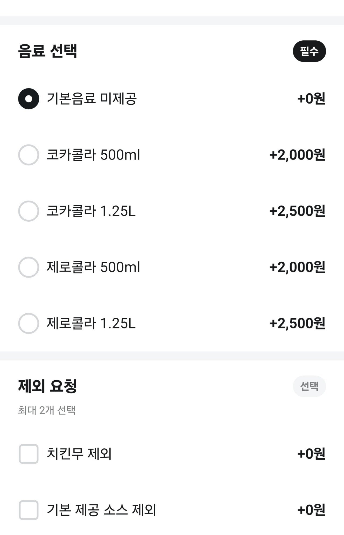Click the 음료 선택 section heading

[48, 51]
